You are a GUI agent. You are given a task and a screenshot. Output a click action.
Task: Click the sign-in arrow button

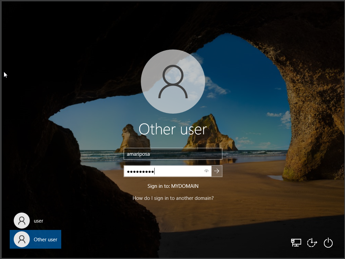tap(217, 171)
